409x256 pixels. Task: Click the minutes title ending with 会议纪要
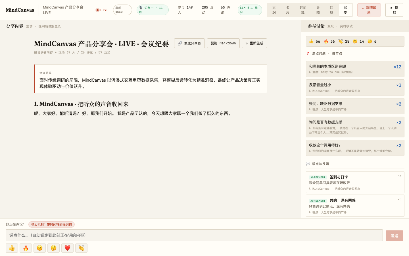101,44
